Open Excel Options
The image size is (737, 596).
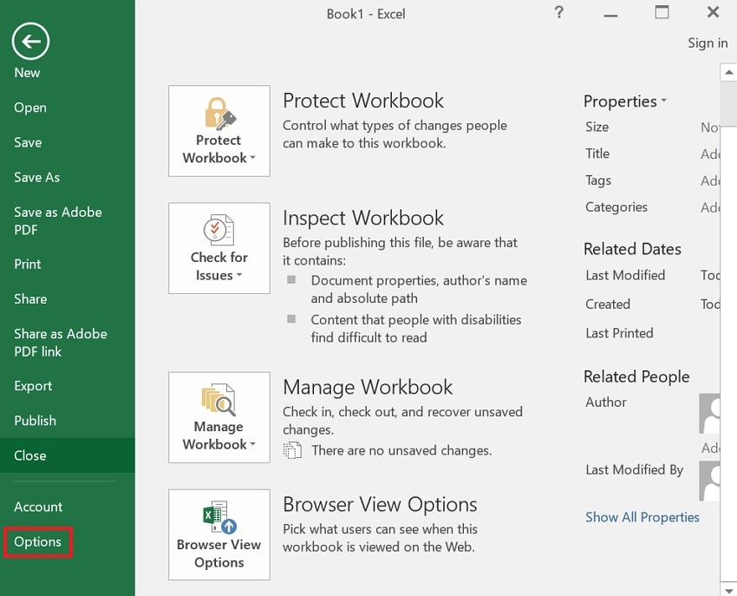[x=37, y=542]
